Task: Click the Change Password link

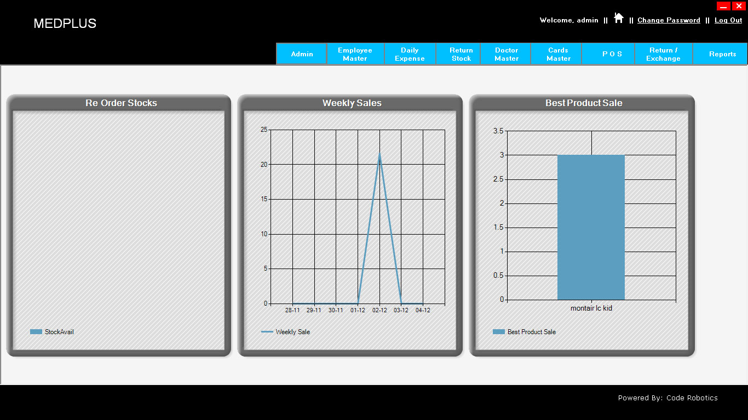Action: pos(669,20)
